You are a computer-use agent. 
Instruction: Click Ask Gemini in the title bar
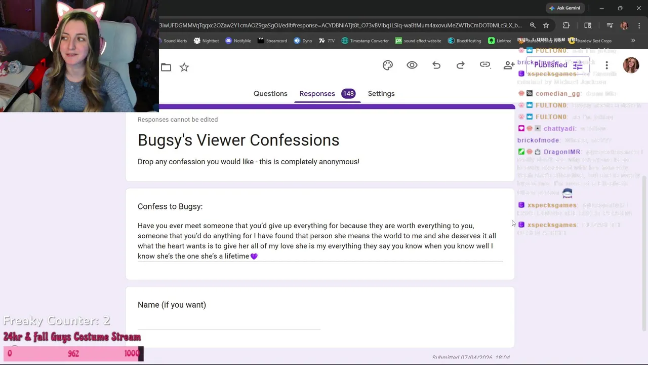click(564, 8)
